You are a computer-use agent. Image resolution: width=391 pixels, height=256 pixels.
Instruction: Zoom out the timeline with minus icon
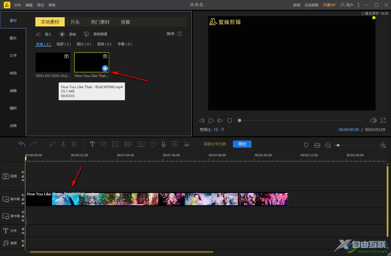point(328,145)
